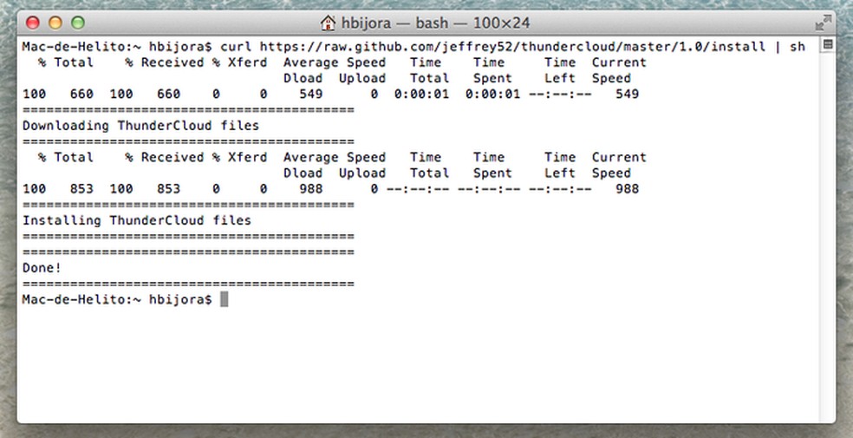Click the current speed value 988
The height and width of the screenshot is (438, 853).
[x=628, y=189]
